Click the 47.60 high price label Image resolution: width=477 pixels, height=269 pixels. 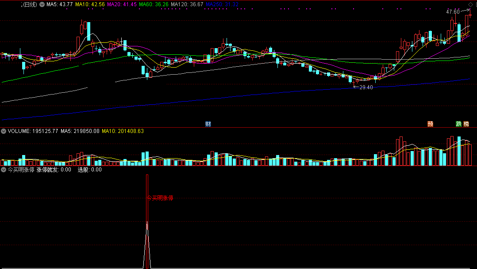pyautogui.click(x=453, y=12)
